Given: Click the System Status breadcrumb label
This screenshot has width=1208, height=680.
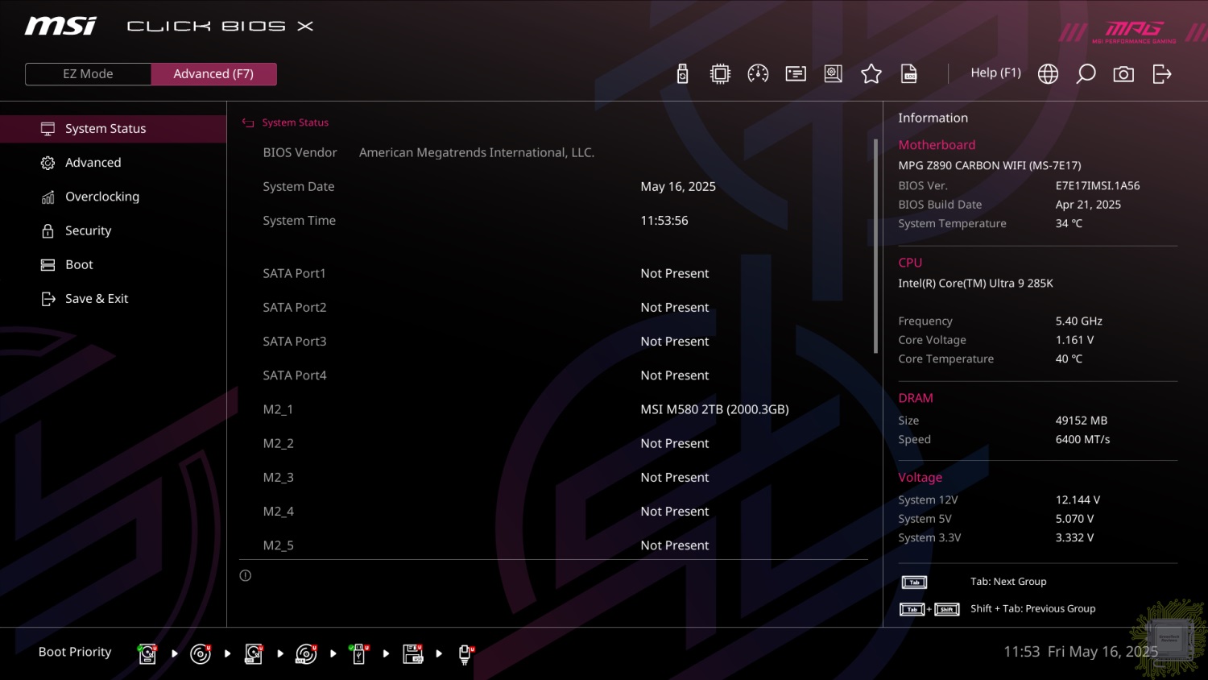Looking at the screenshot, I should click(295, 122).
